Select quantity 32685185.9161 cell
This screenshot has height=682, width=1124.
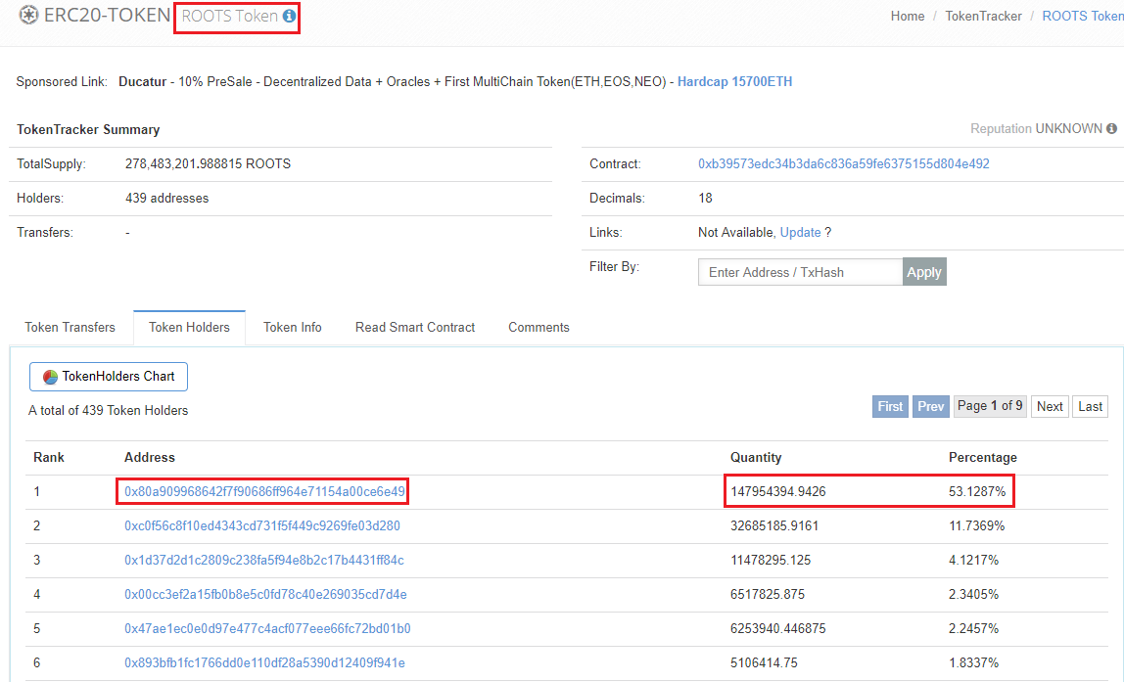(x=774, y=525)
